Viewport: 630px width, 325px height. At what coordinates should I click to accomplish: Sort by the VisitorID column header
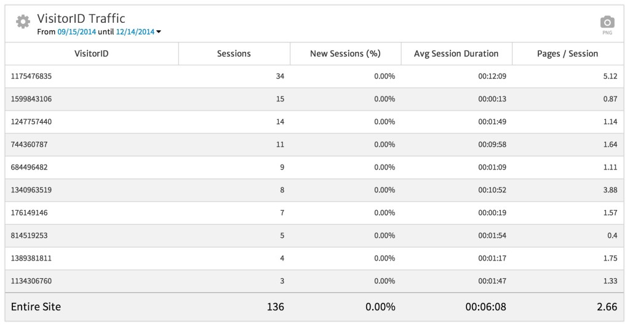point(92,53)
